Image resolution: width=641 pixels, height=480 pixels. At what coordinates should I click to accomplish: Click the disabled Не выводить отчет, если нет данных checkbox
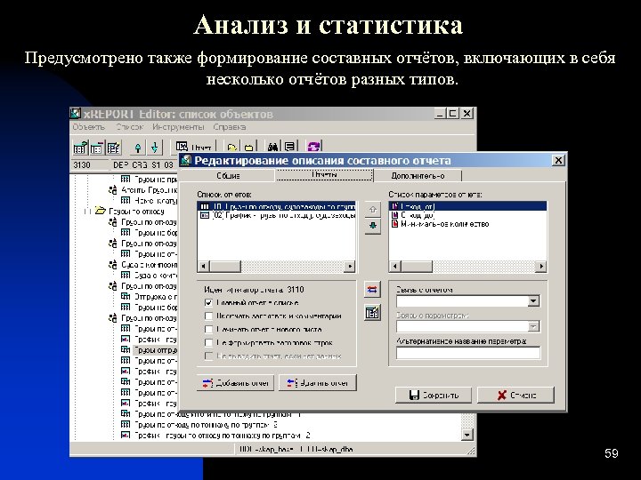(x=209, y=356)
